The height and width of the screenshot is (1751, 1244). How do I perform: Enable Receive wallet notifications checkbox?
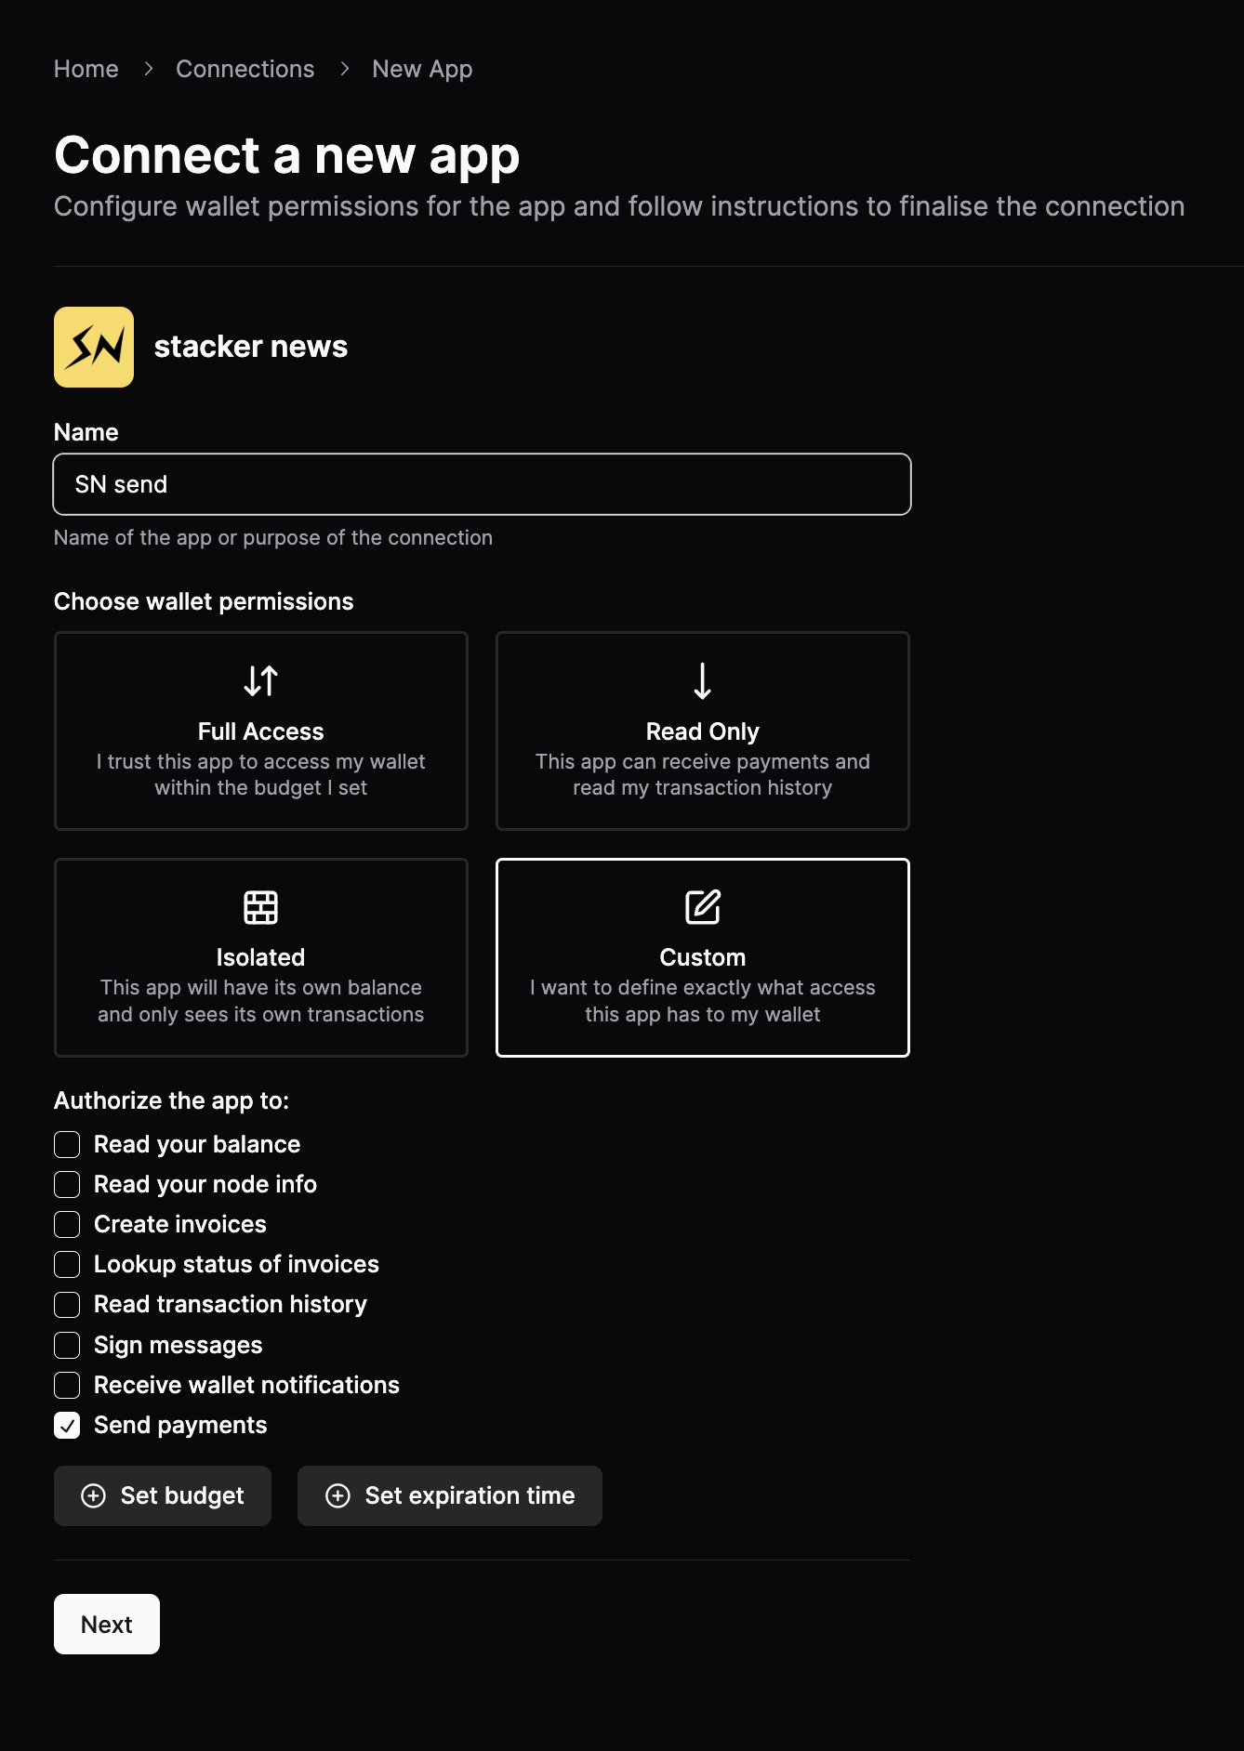pyautogui.click(x=67, y=1385)
